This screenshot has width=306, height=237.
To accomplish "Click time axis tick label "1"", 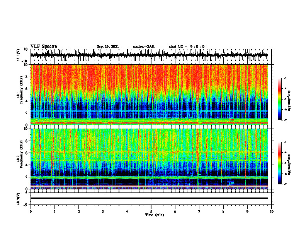I will [x=54, y=211].
